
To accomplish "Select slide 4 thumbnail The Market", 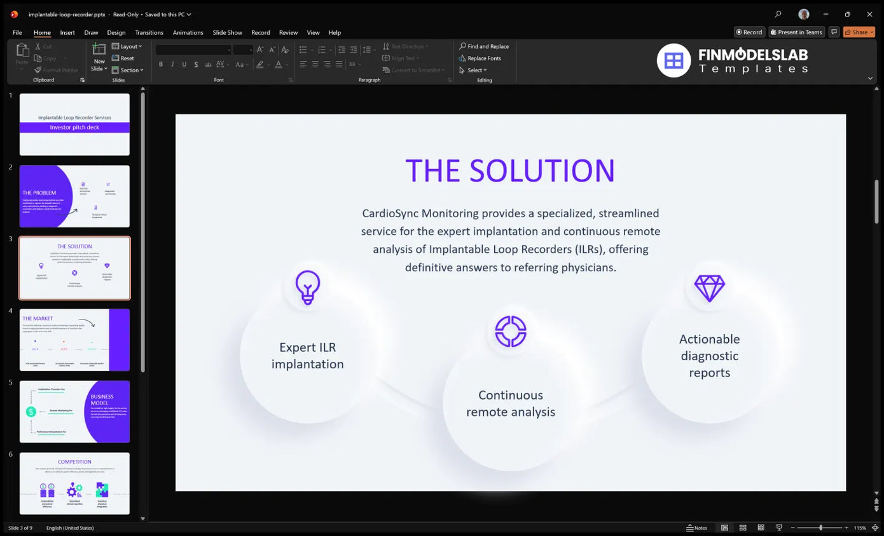I will pos(74,340).
